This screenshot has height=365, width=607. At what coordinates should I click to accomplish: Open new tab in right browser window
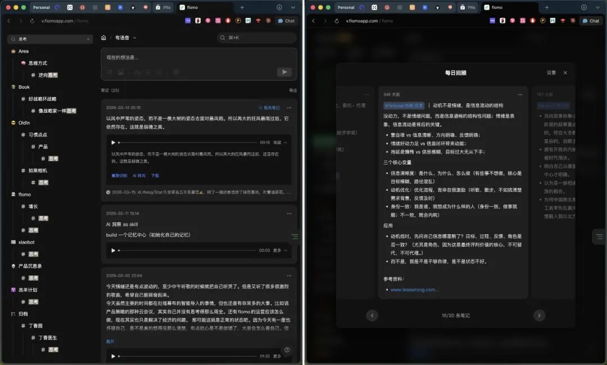[x=547, y=7]
